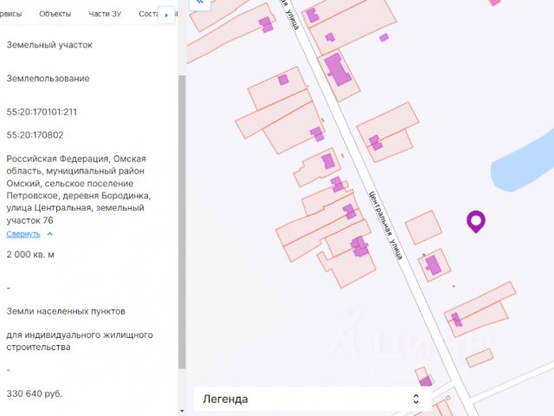Click the info panel vertical scrollbar

181,217
